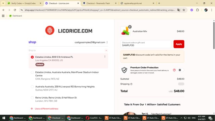
Task: Select the London GB address
Action: pos(32,98)
